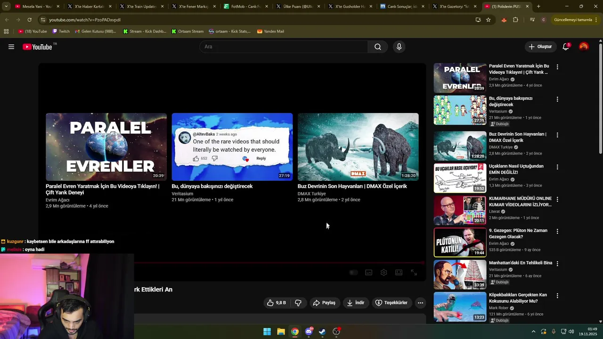Open the Yandex Mail bookmark

pos(270,32)
